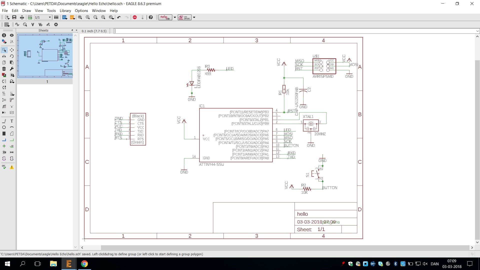
Task: Click the Move tool icon
Action: (11, 50)
